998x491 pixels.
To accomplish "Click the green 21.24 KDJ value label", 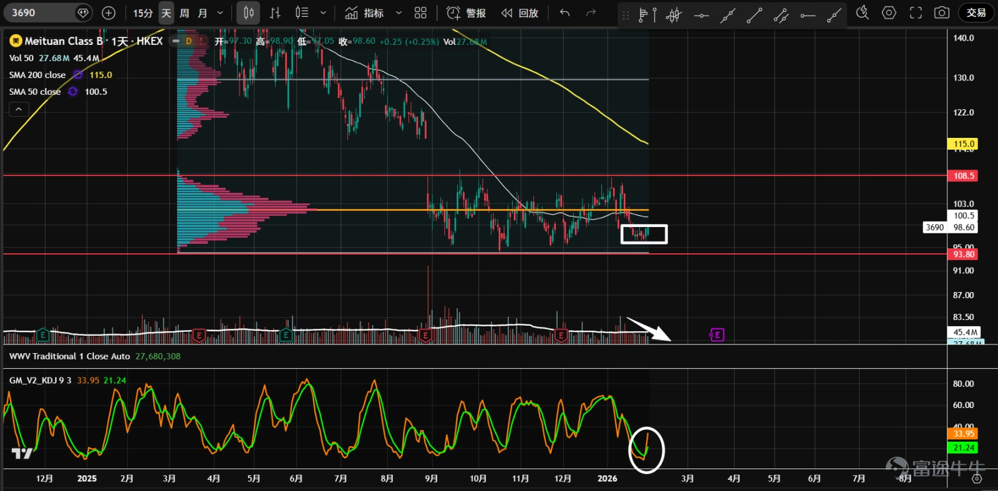I will click(963, 448).
